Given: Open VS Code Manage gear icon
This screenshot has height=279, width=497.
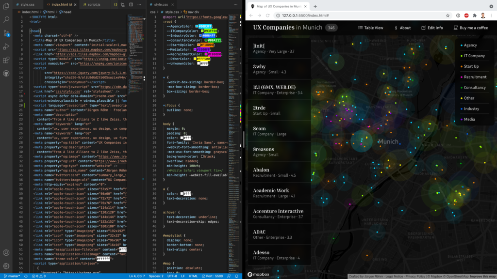Looking at the screenshot, I should [7, 265].
